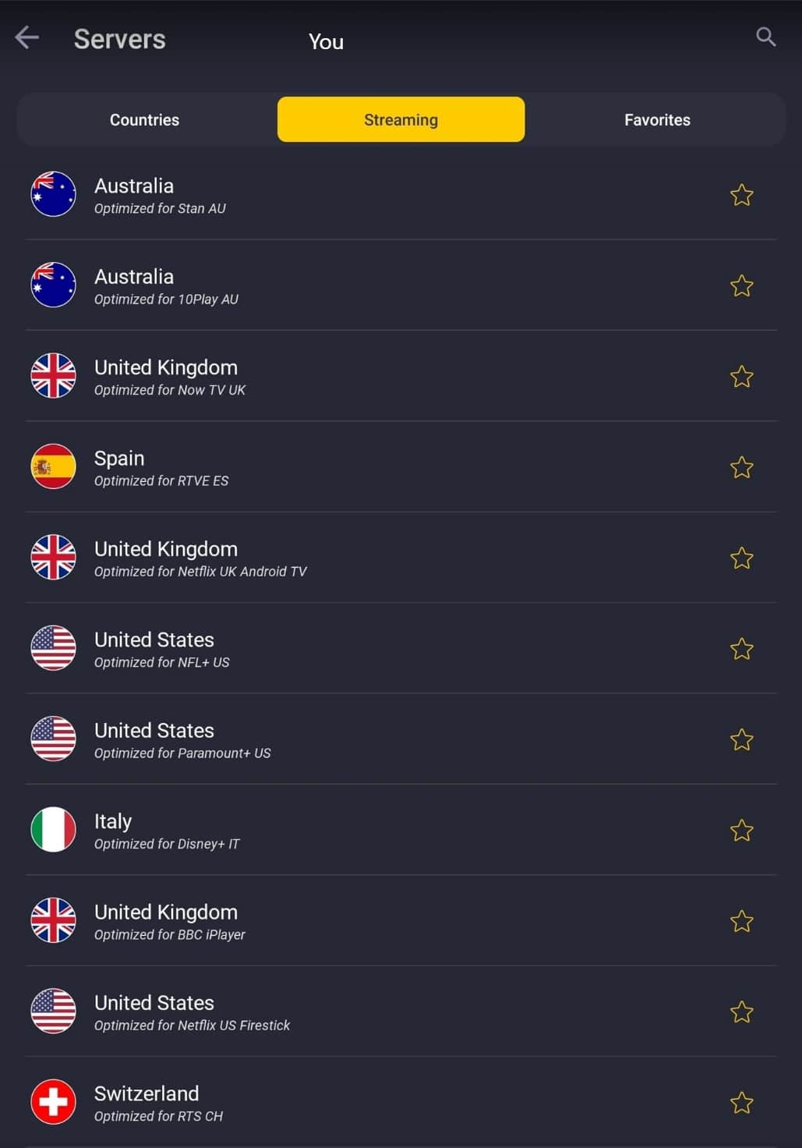Select the Streaming tab
Viewport: 802px width, 1148px height.
pos(401,119)
